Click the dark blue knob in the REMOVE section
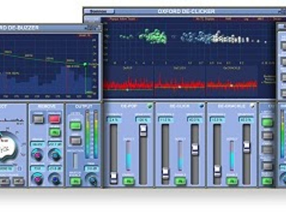This screenshot has height=215, width=286. point(55,179)
